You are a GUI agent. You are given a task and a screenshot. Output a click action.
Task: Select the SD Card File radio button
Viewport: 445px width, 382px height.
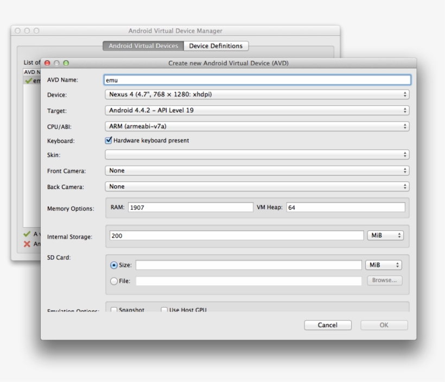pos(114,281)
